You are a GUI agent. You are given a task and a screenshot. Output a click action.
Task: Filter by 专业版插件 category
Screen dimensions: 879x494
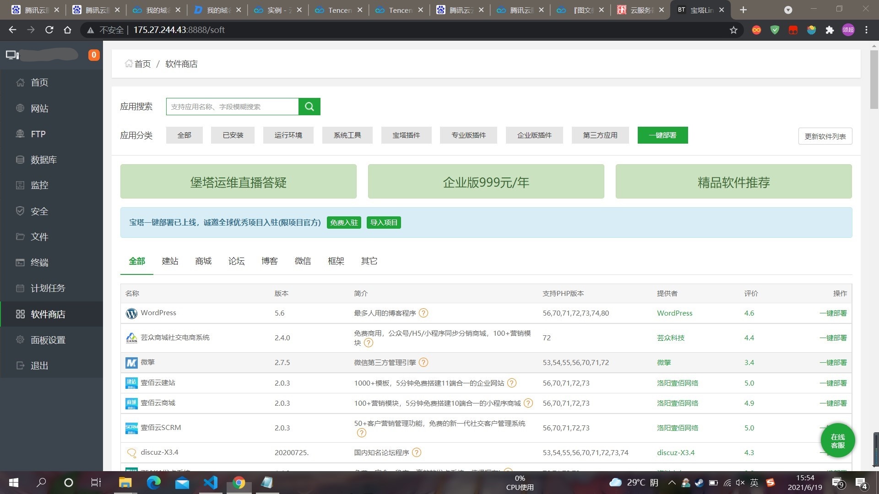(469, 135)
